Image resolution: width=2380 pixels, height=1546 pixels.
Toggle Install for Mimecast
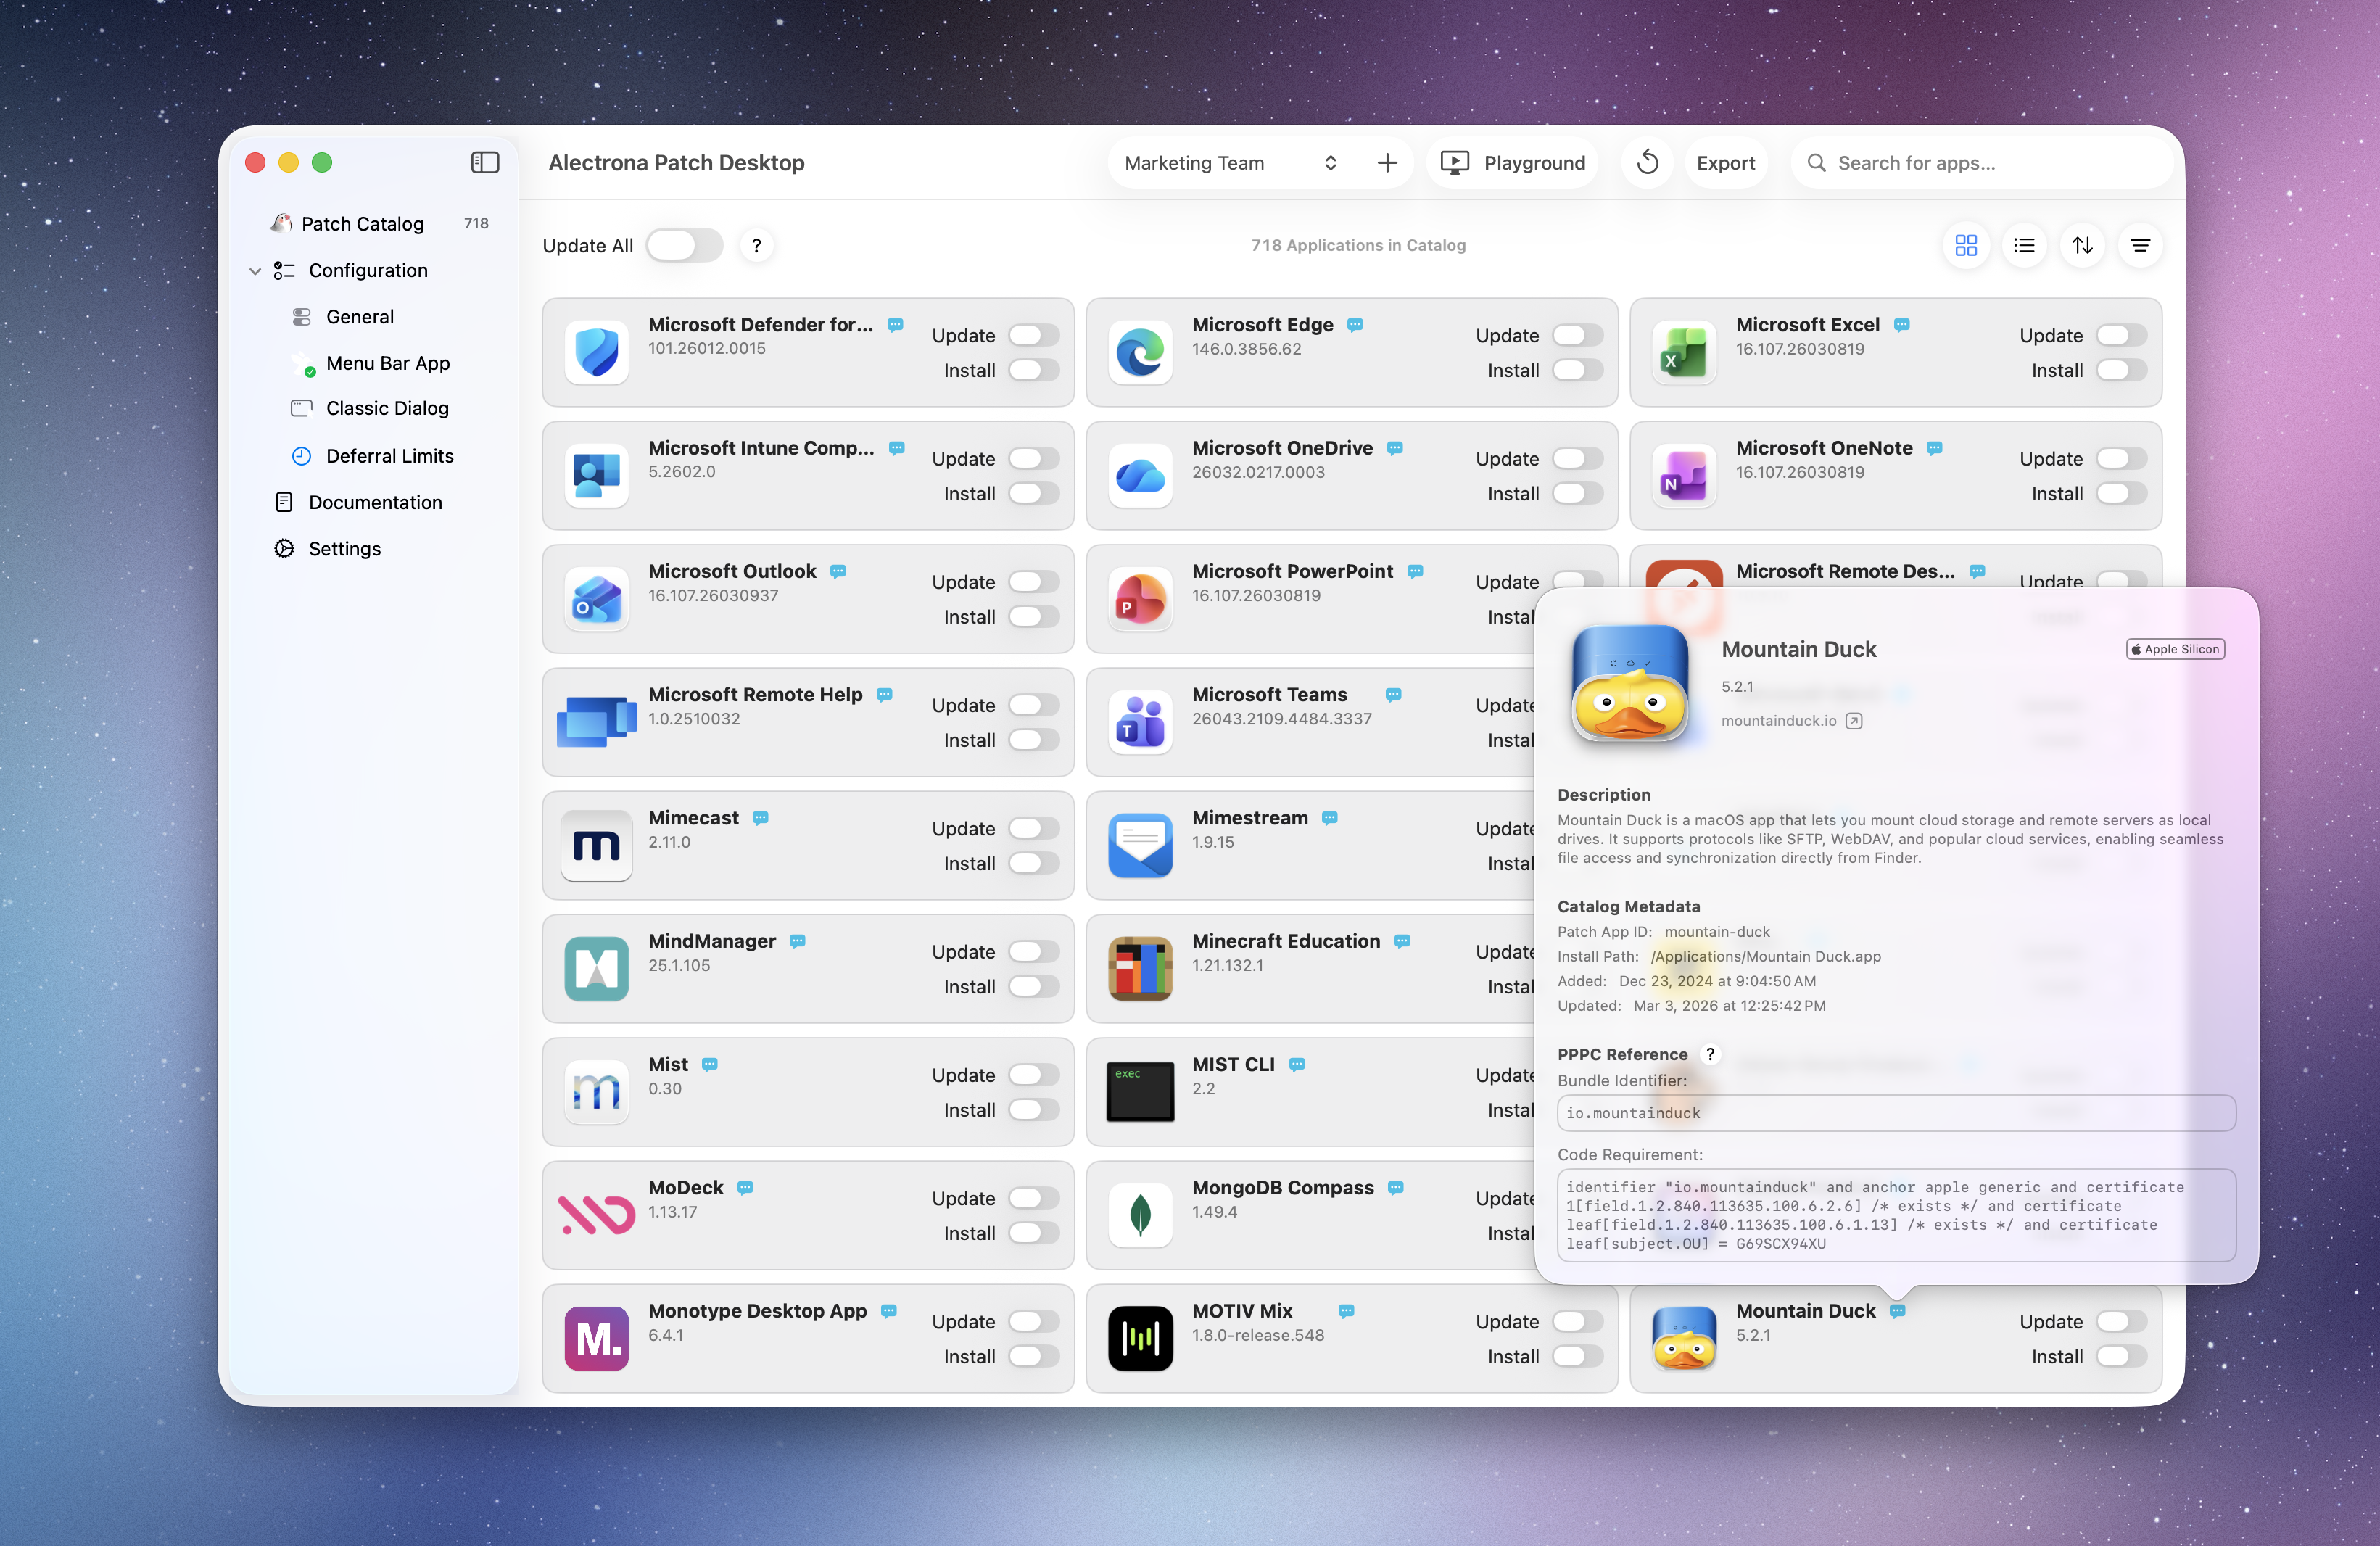[x=1033, y=863]
